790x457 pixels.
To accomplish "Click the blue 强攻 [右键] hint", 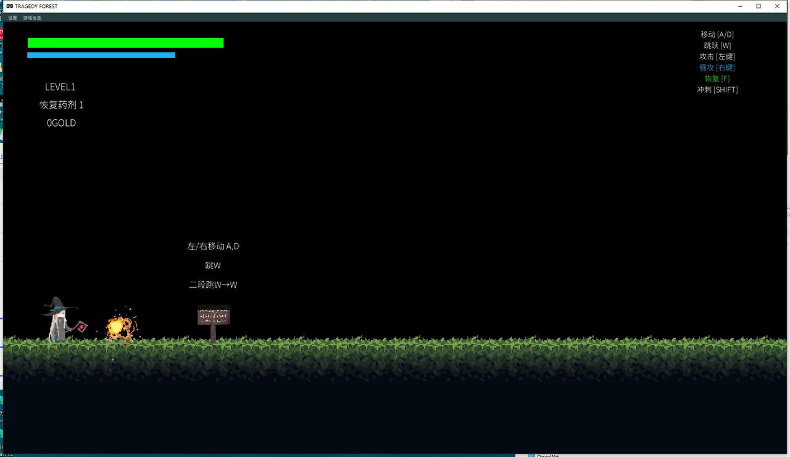I will 717,67.
